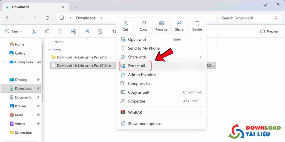Click in the Search Downloads field
Image resolution: width=285 pixels, height=142 pixels.
point(246,18)
